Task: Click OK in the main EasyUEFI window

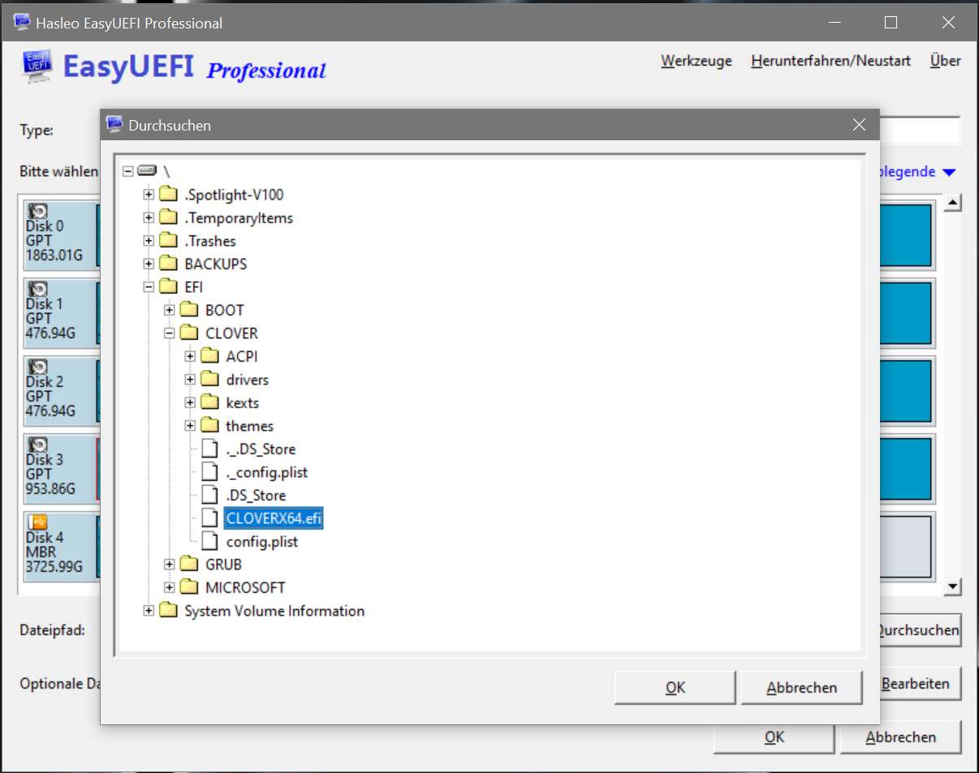Action: tap(774, 737)
